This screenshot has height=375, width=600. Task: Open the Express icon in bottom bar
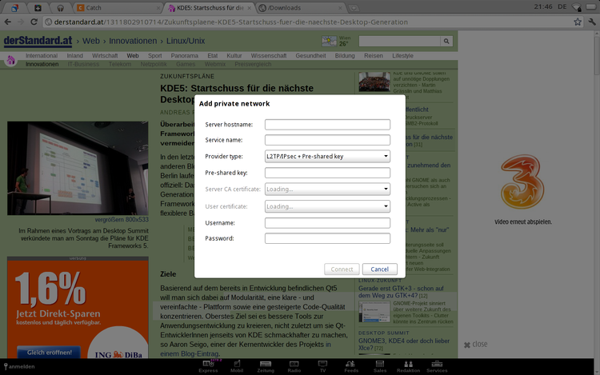coord(208,365)
